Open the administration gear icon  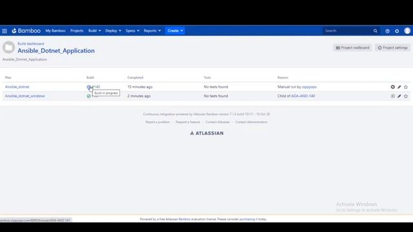coord(397,31)
